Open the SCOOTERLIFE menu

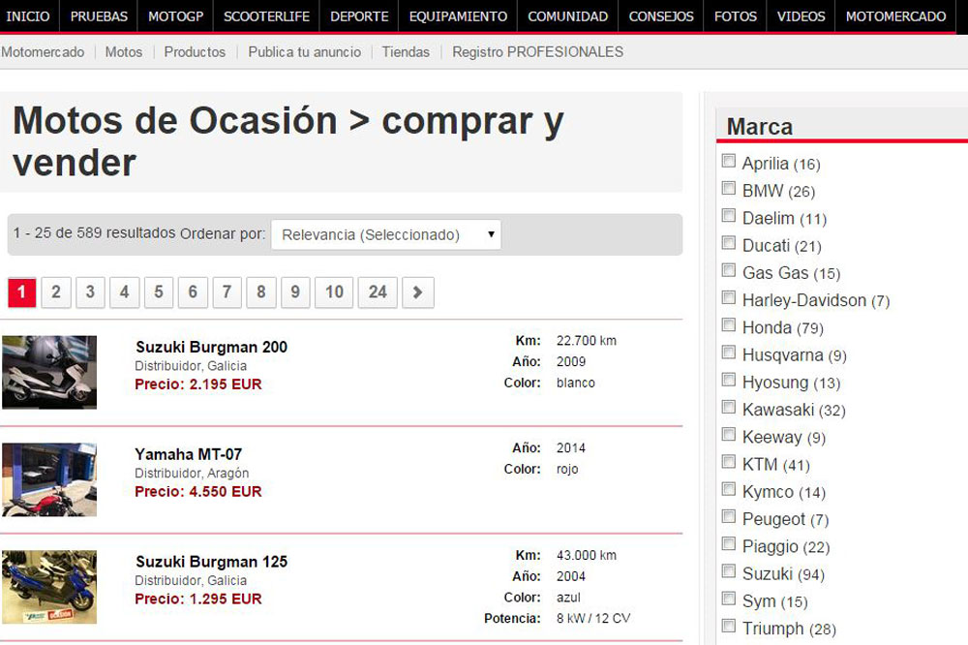(266, 16)
